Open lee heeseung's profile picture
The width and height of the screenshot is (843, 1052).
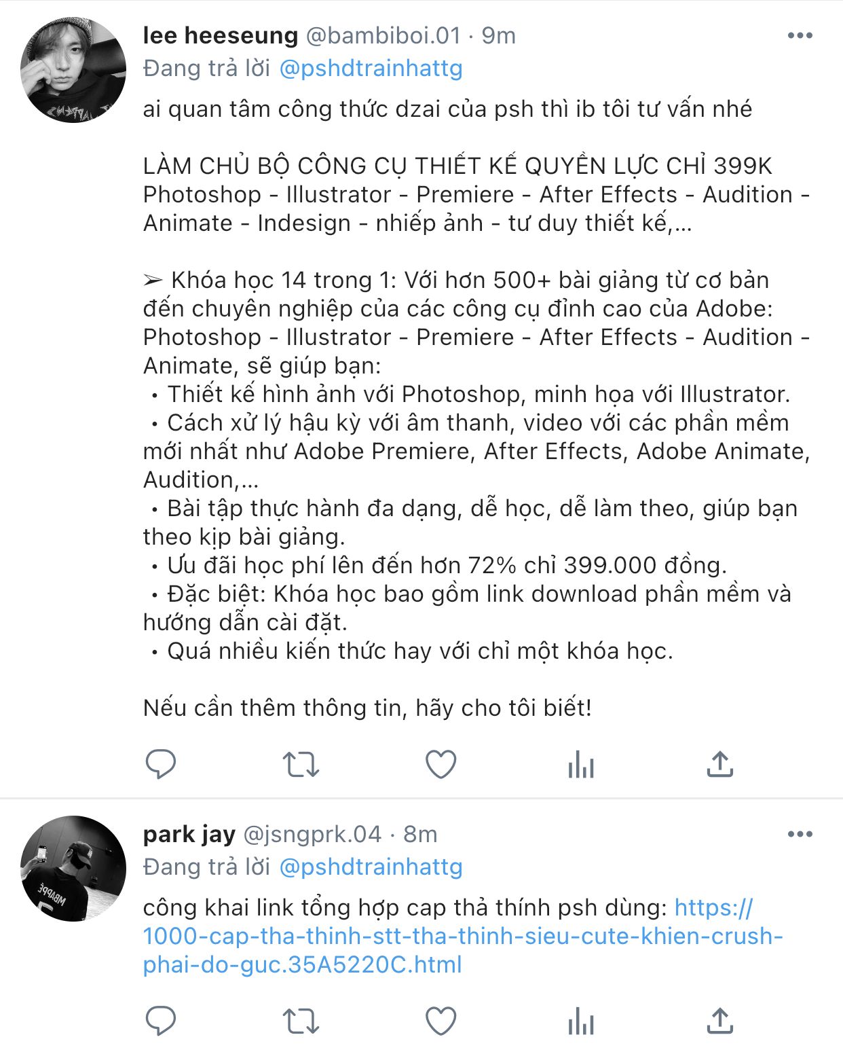[x=73, y=70]
